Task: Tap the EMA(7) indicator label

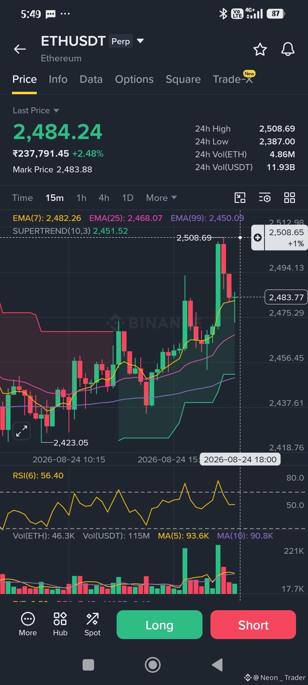Action: tap(47, 218)
